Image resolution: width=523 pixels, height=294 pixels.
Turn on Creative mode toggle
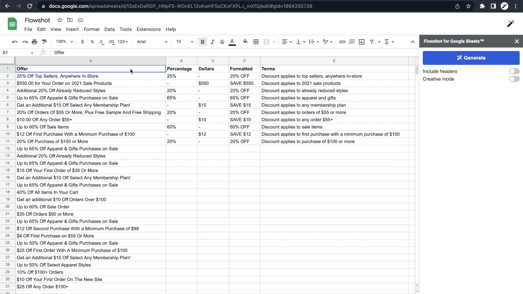pos(514,79)
